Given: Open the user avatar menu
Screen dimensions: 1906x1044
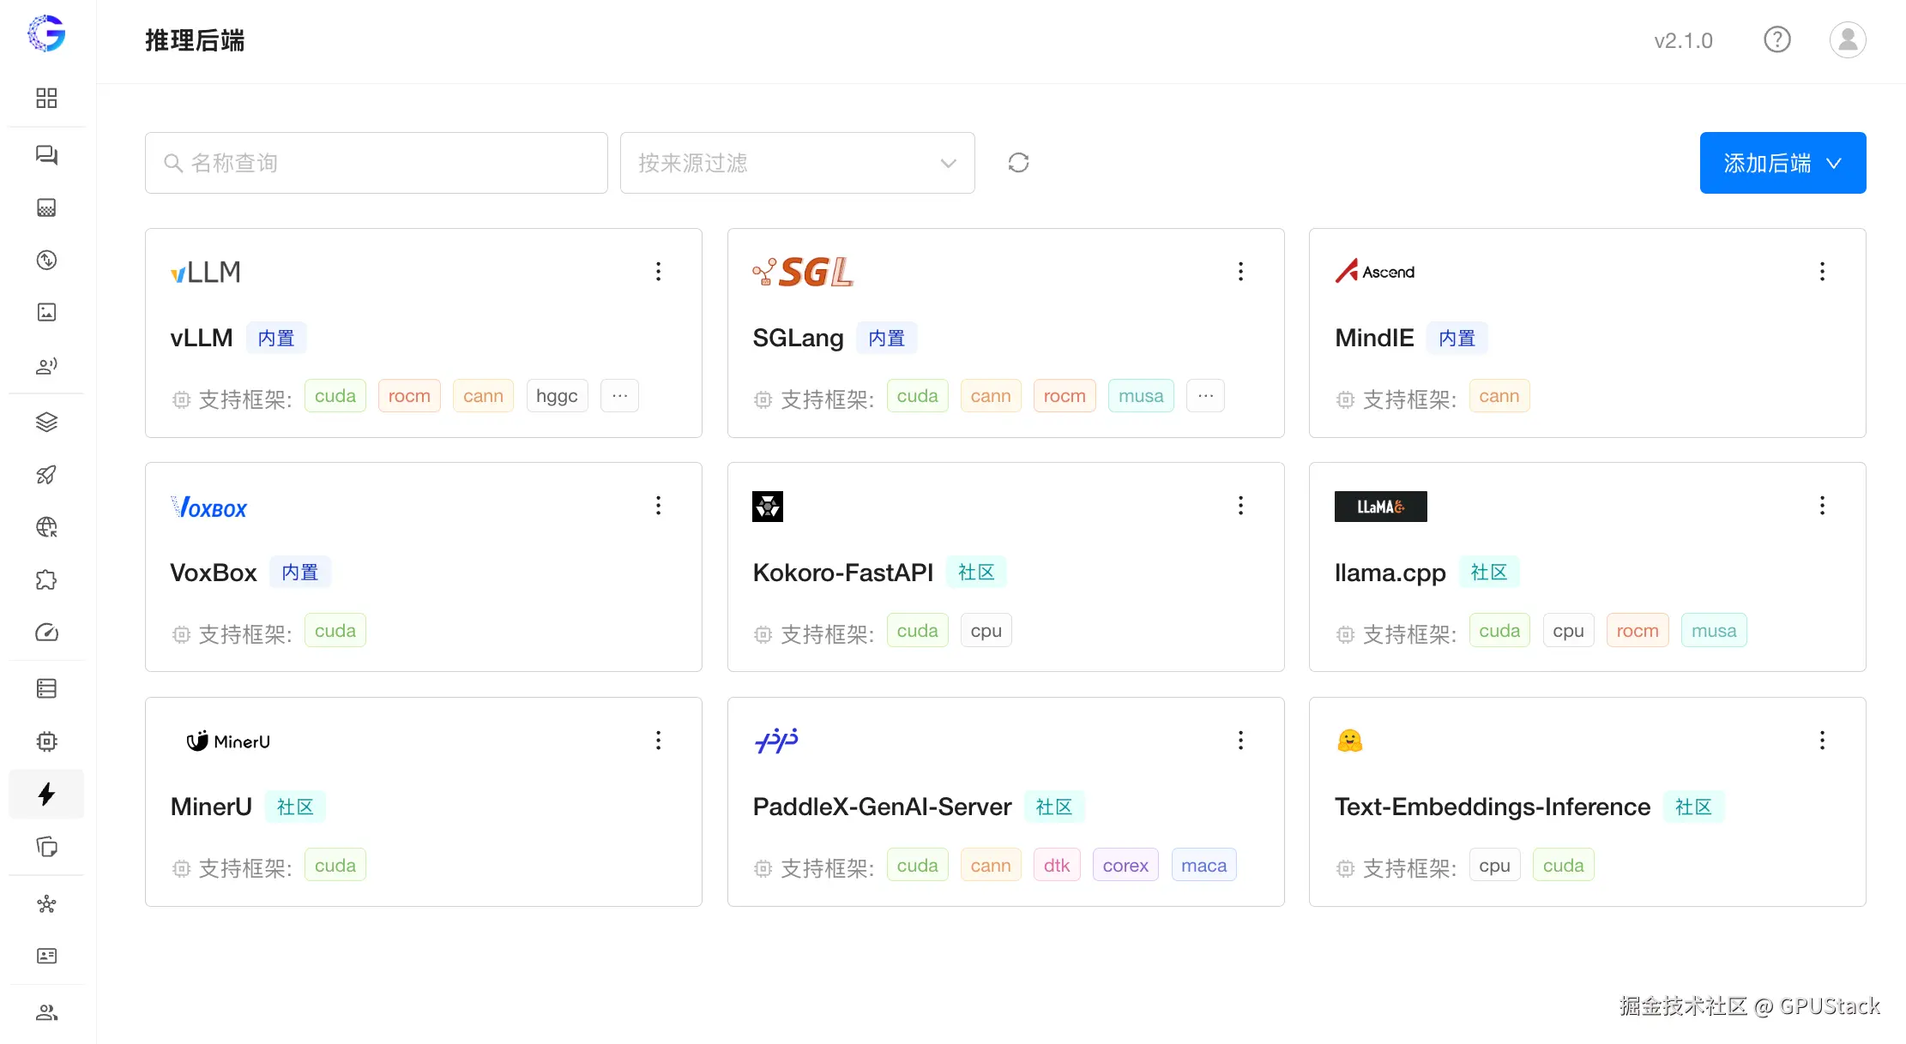Looking at the screenshot, I should pyautogui.click(x=1847, y=39).
